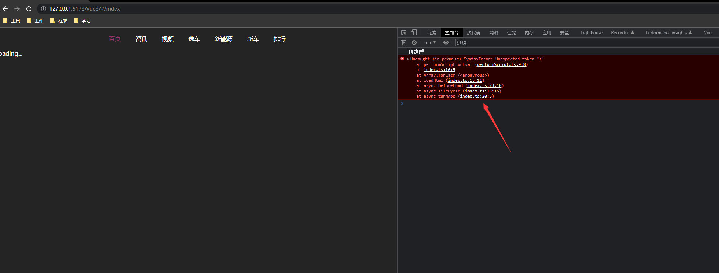Click the site info icon in address bar
The width and height of the screenshot is (719, 273).
coord(43,9)
